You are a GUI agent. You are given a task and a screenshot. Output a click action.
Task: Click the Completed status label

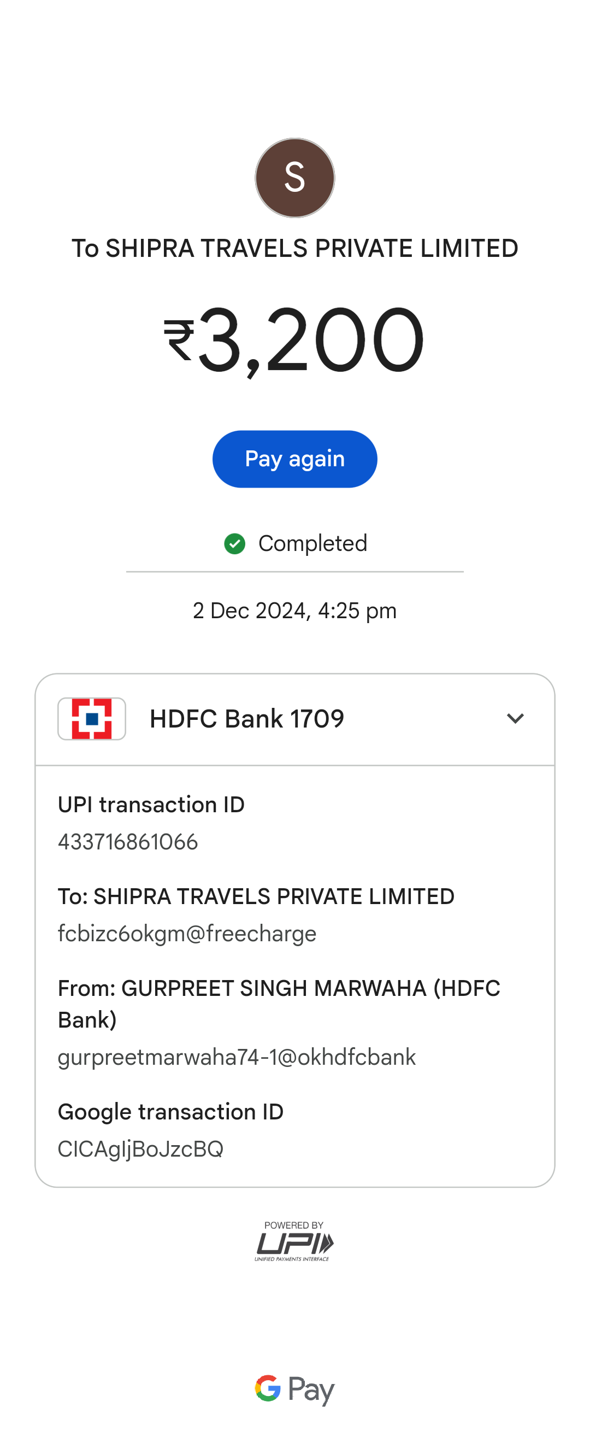tap(313, 543)
